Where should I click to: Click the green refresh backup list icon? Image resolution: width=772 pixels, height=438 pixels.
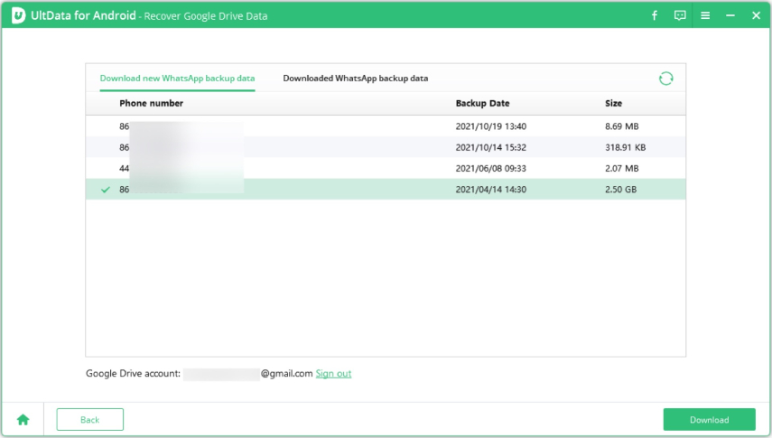(x=665, y=79)
